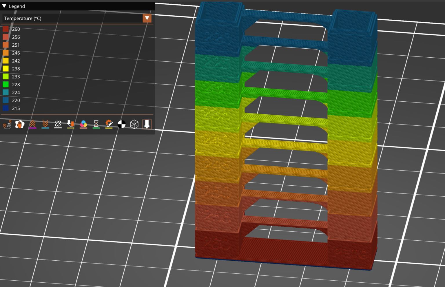
Task: Toggle shells wireframe cube icon
Action: click(134, 125)
